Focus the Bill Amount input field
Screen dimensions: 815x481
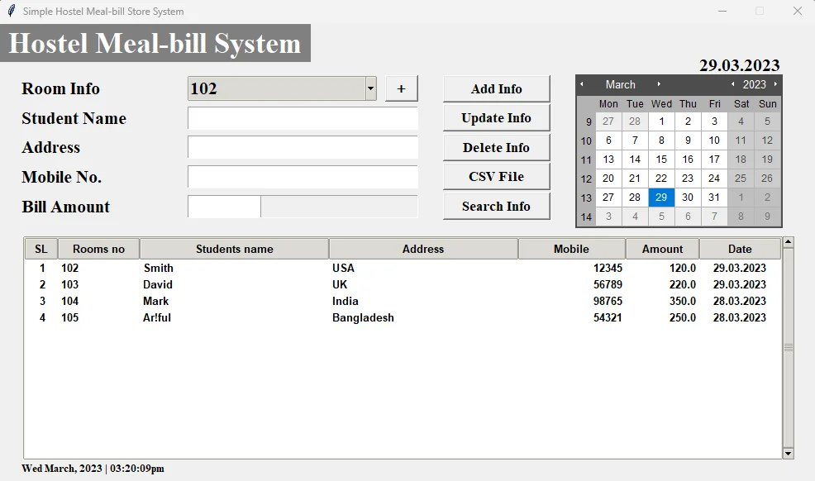[224, 207]
